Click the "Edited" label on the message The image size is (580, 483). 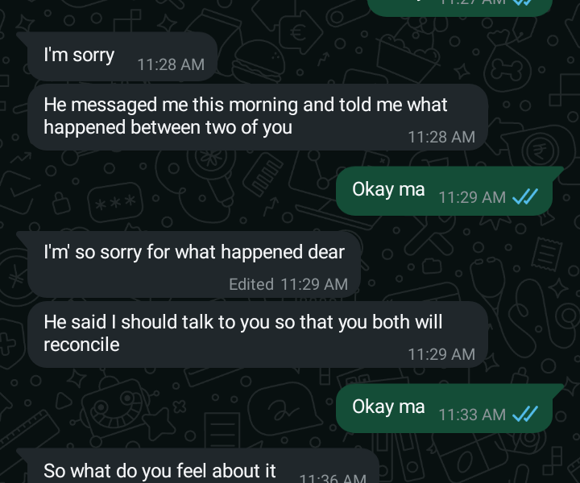pos(251,283)
